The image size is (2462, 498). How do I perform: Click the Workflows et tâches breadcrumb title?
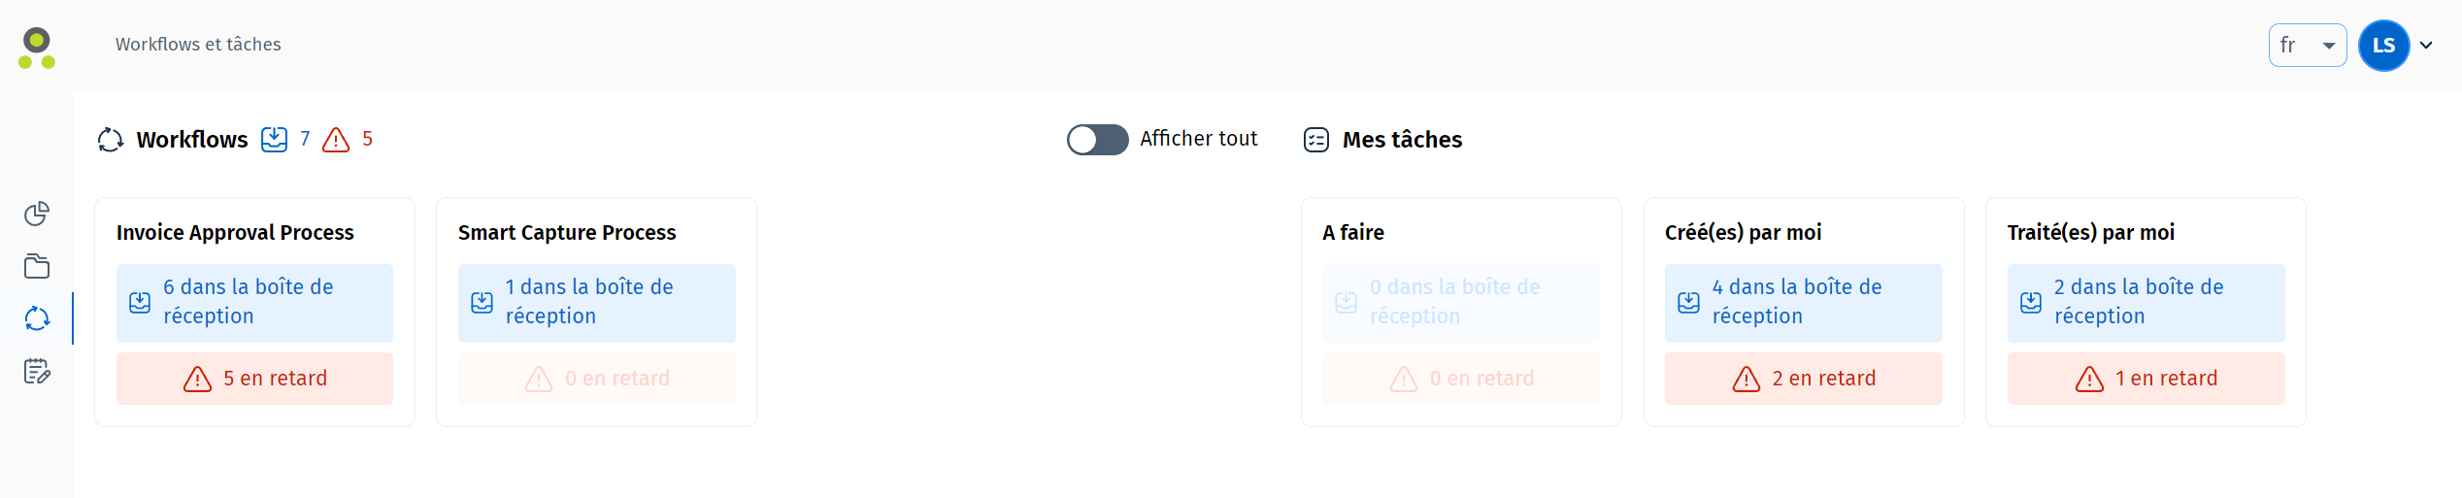[x=198, y=45]
